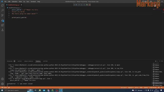The image size is (164, 92).
Task: Open the Mail app from taskbar
Action: (44, 90)
